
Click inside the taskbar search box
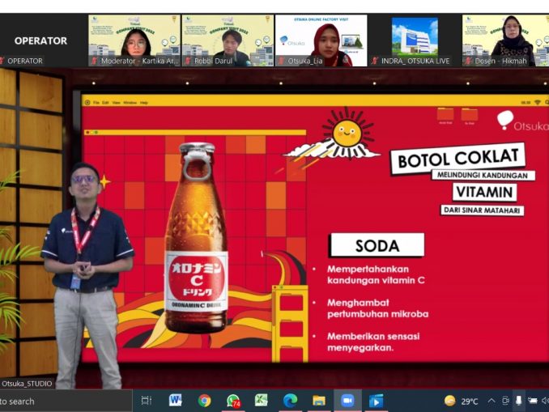coord(66,401)
